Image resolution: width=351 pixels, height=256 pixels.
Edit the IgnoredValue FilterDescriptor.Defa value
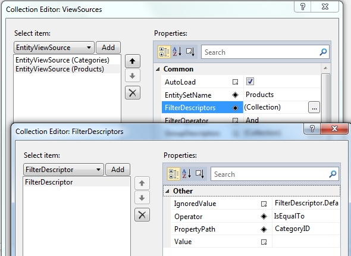[306, 203]
